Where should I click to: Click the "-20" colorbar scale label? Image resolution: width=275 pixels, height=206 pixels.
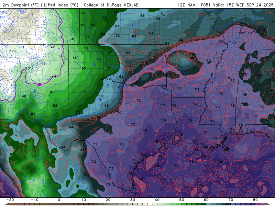10,200
